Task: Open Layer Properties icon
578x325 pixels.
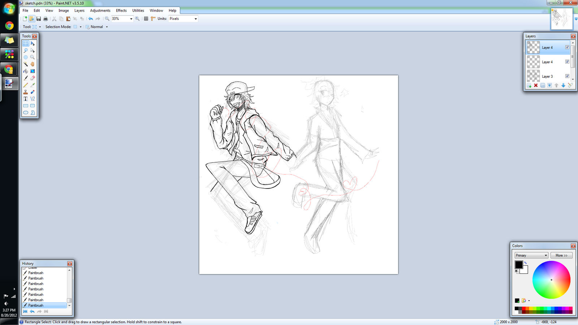Action: pyautogui.click(x=570, y=86)
